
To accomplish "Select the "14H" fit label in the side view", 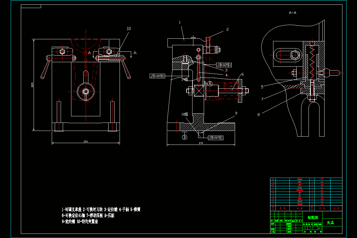I will 185,79.
